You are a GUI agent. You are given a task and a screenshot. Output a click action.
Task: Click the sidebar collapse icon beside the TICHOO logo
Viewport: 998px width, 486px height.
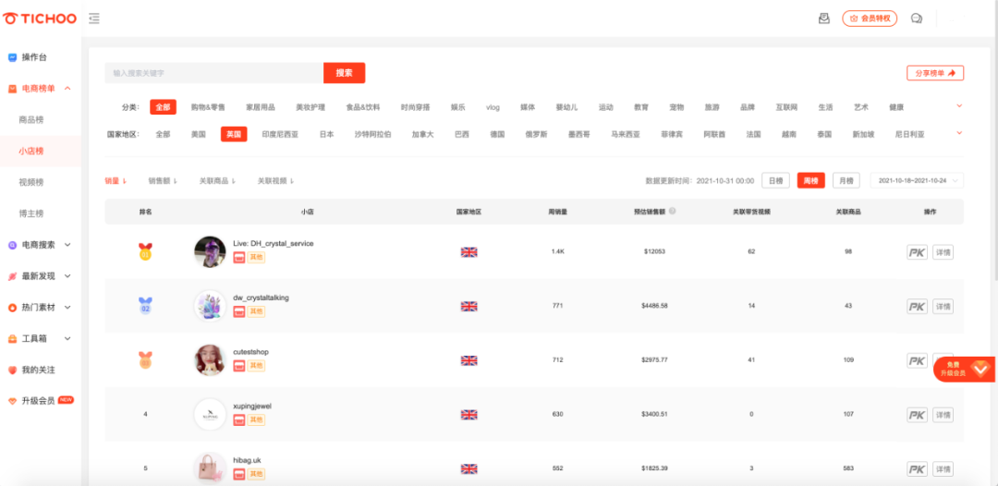click(94, 18)
